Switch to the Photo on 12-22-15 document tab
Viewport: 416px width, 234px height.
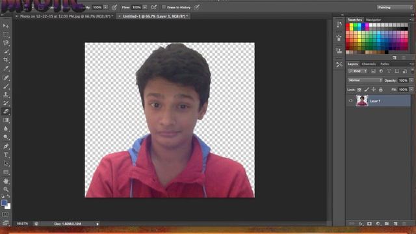pos(64,16)
